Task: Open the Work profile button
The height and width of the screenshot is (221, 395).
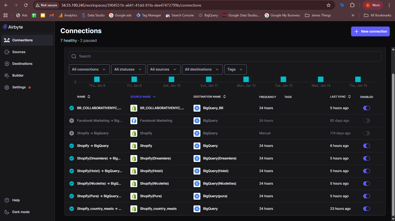Action: click(x=373, y=5)
